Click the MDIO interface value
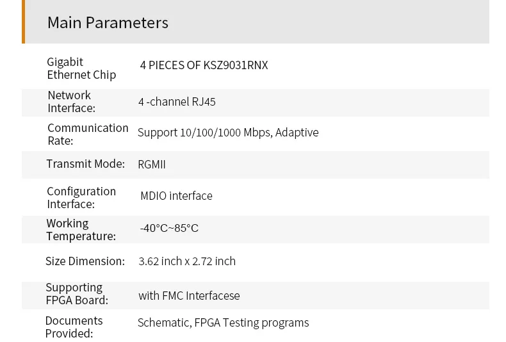The height and width of the screenshot is (342, 506). (176, 196)
